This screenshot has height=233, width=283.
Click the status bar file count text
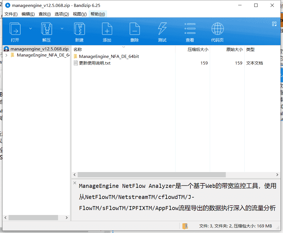click(235, 226)
